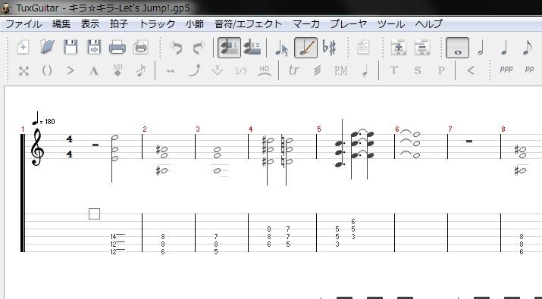This screenshot has height=299, width=542.
Task: Select half note duration
Action: [x=481, y=48]
